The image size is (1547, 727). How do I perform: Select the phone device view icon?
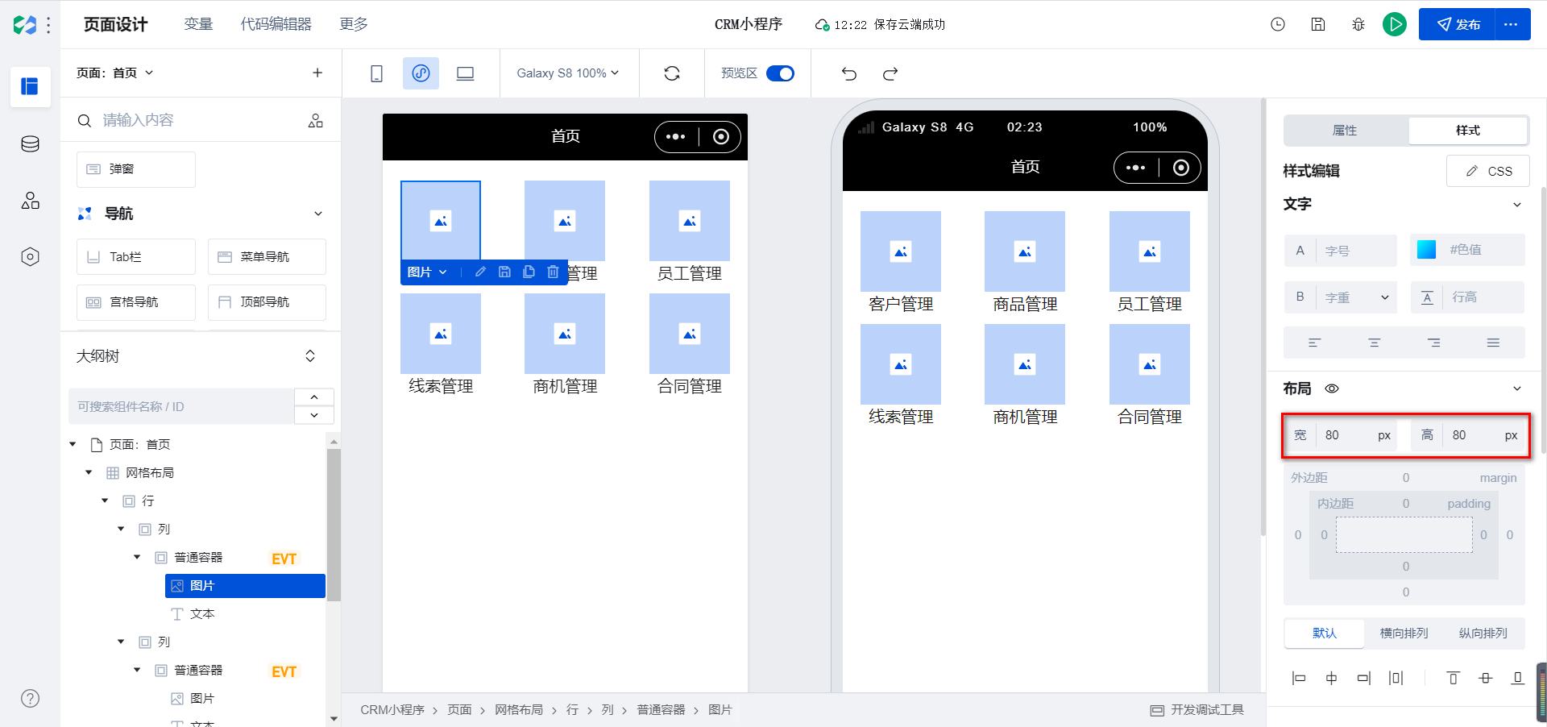click(376, 73)
